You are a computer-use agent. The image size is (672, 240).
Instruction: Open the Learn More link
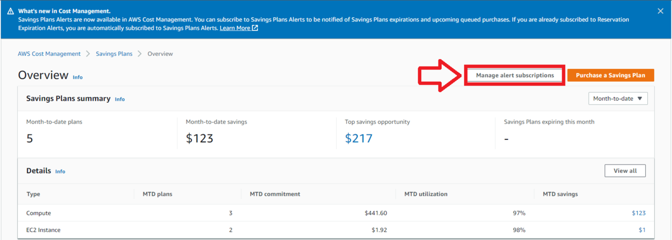[239, 28]
